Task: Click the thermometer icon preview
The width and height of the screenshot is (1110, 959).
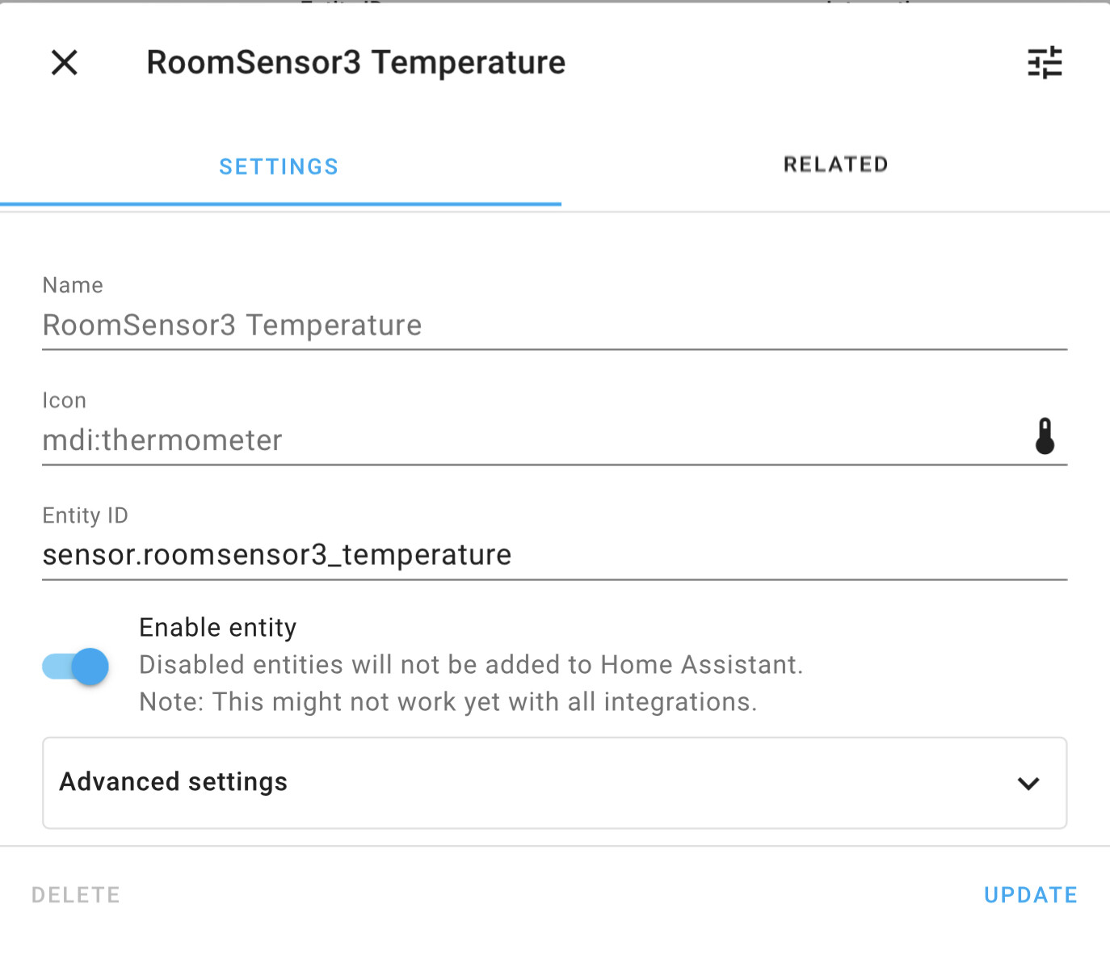Action: 1045,436
